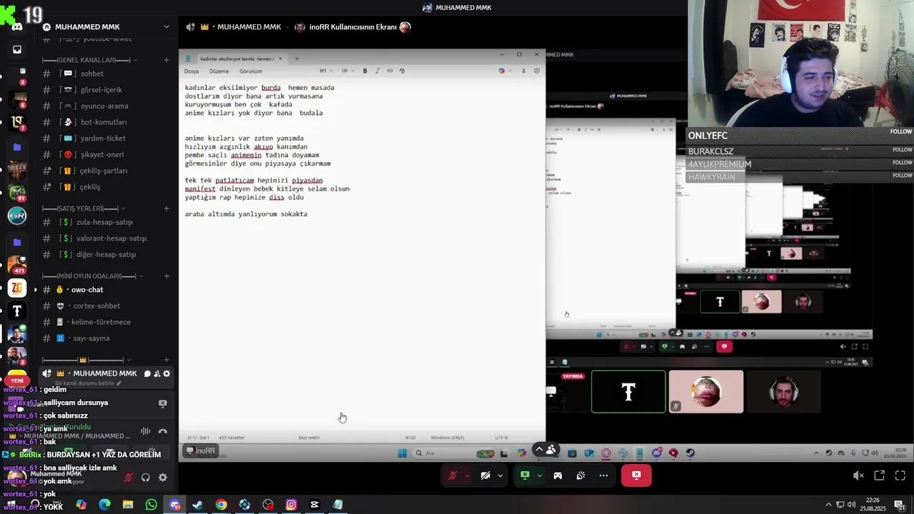914x514 pixels.
Task: Toggle bold formatting in streamed Notepad
Action: click(365, 71)
